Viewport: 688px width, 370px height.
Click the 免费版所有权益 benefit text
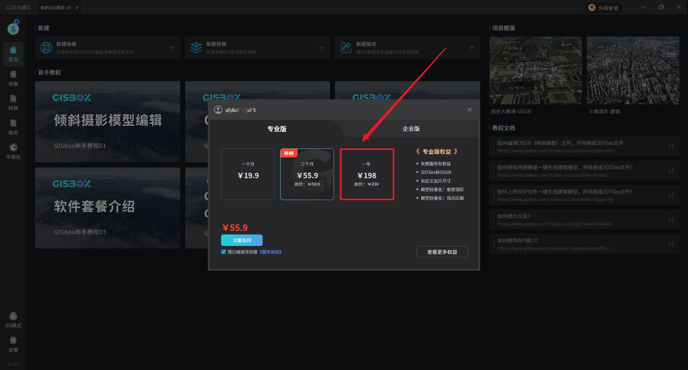[x=436, y=163]
